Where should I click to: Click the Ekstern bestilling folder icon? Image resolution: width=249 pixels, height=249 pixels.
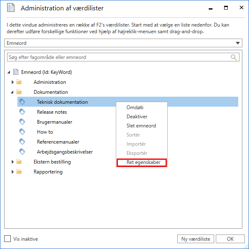[19, 162]
